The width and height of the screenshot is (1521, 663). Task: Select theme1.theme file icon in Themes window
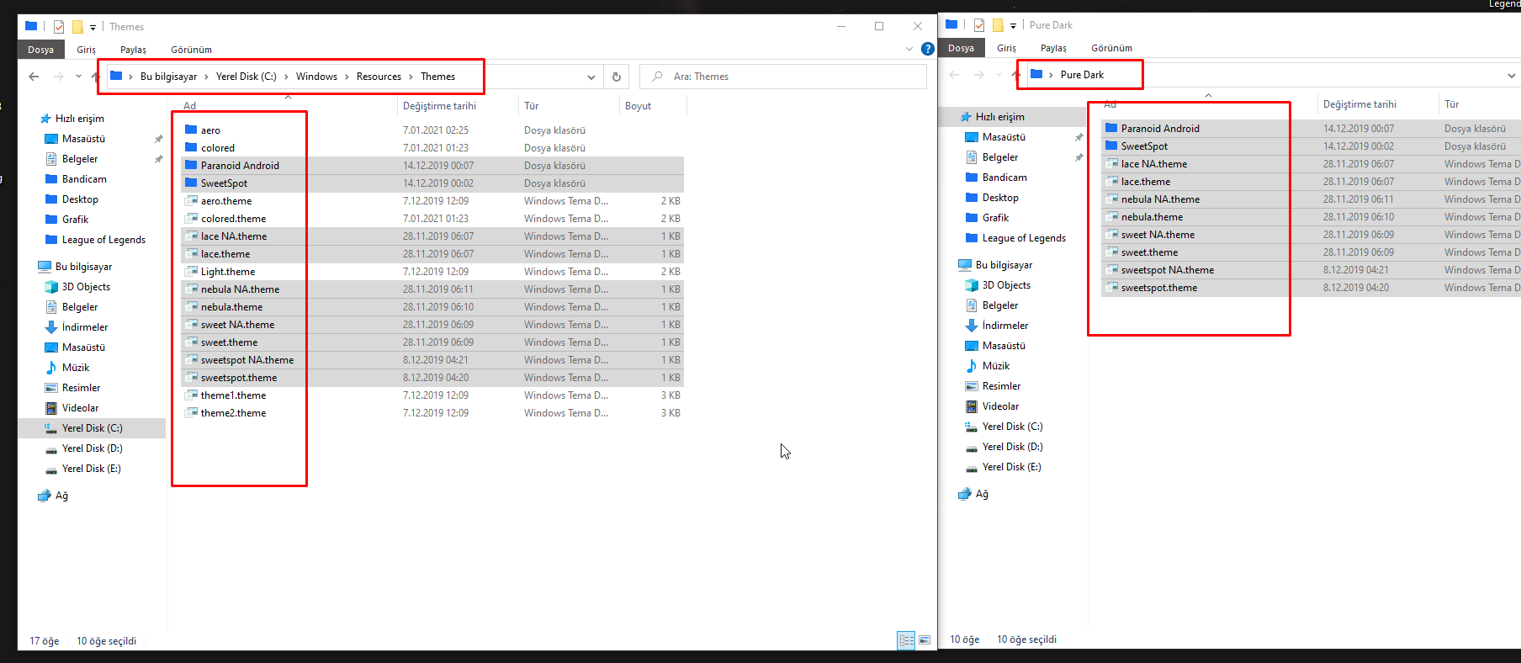(x=191, y=395)
